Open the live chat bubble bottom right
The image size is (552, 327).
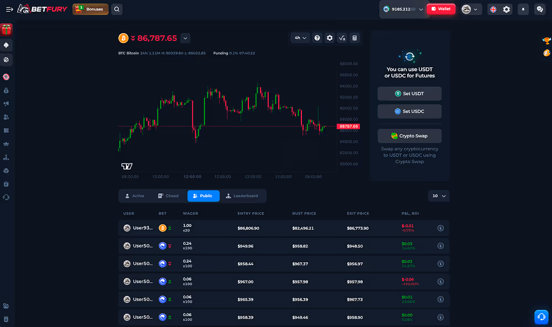tap(540, 317)
